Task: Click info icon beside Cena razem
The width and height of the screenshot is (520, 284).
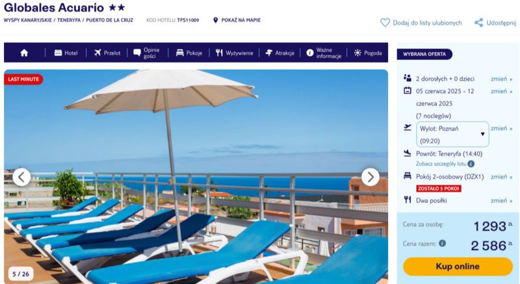Action: point(443,243)
